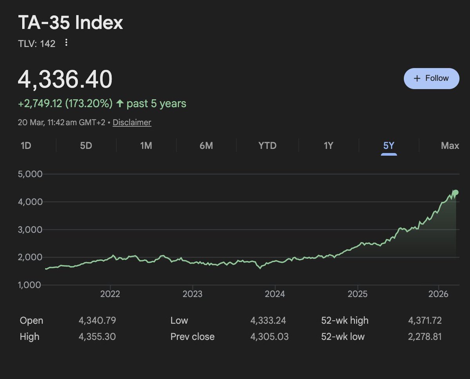Click the 5,000 y-axis label
Image resolution: width=470 pixels, height=379 pixels.
pyautogui.click(x=30, y=174)
